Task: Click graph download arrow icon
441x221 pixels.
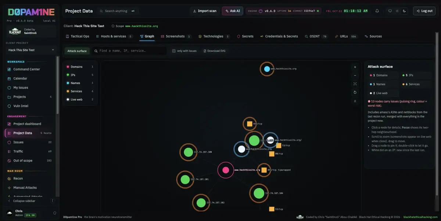Action: point(355,101)
